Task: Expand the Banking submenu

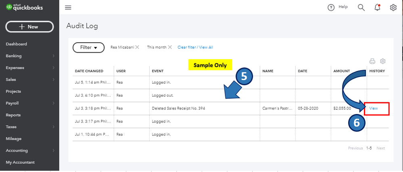Action: [53, 56]
